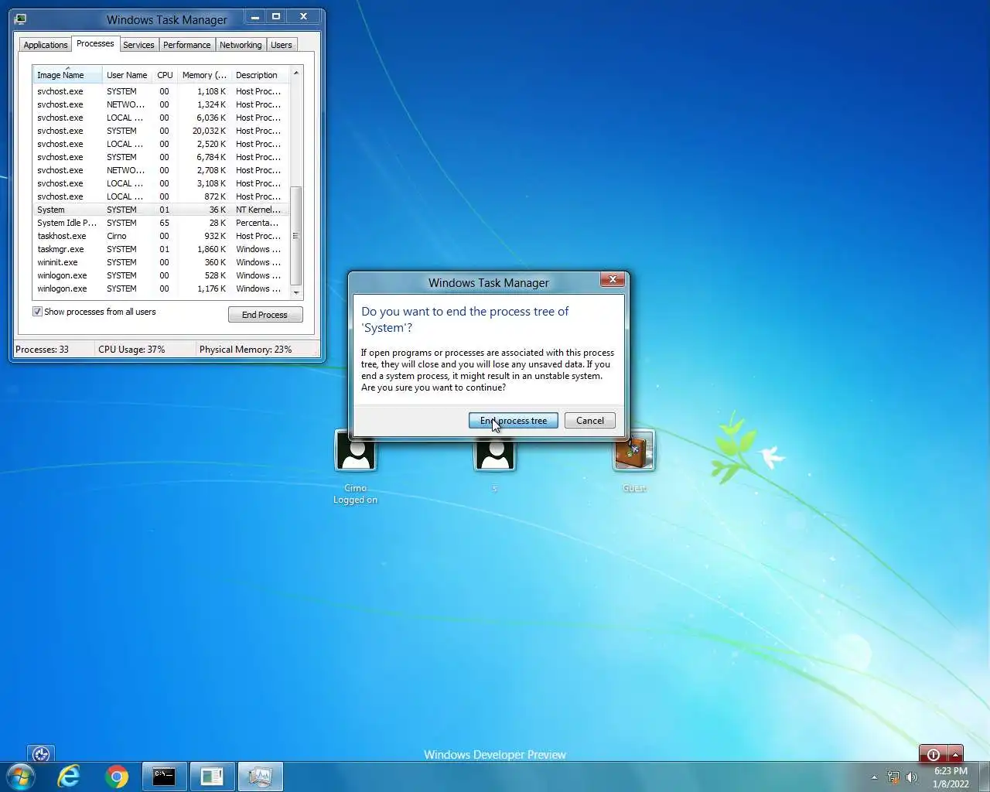This screenshot has height=792, width=990.
Task: Select the taskhost.exe process row
Action: pyautogui.click(x=161, y=236)
